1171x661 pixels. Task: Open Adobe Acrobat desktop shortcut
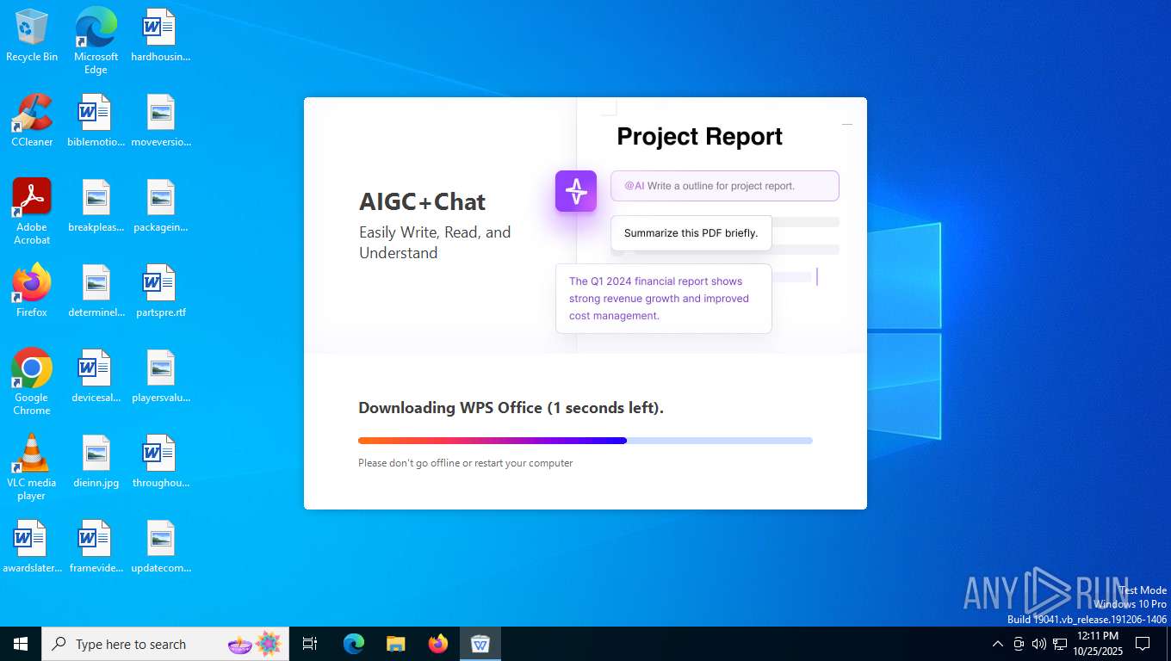click(x=32, y=212)
